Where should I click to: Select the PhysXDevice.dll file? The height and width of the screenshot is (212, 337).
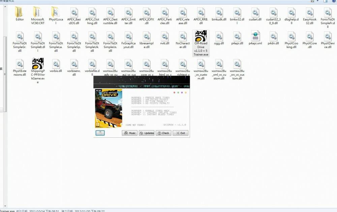click(x=328, y=39)
